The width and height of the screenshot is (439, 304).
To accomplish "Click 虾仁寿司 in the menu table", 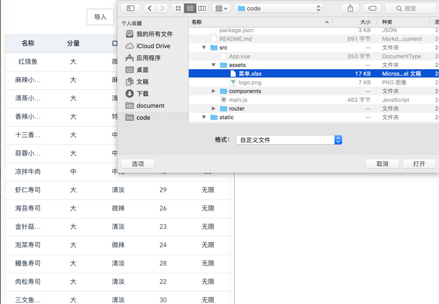I will [28, 190].
